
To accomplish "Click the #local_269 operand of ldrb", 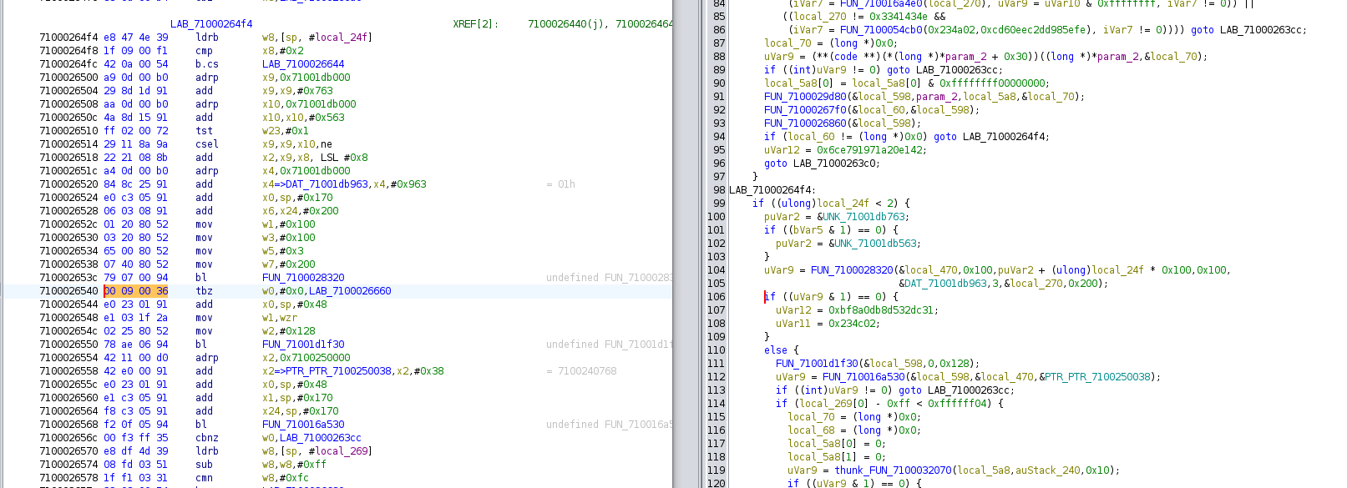I will point(341,451).
